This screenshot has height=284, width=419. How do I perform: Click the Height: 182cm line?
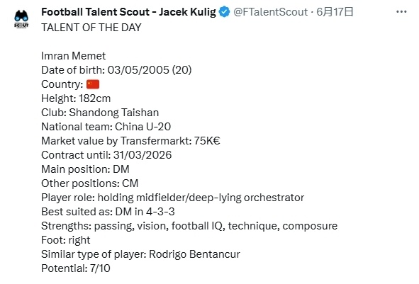[76, 98]
